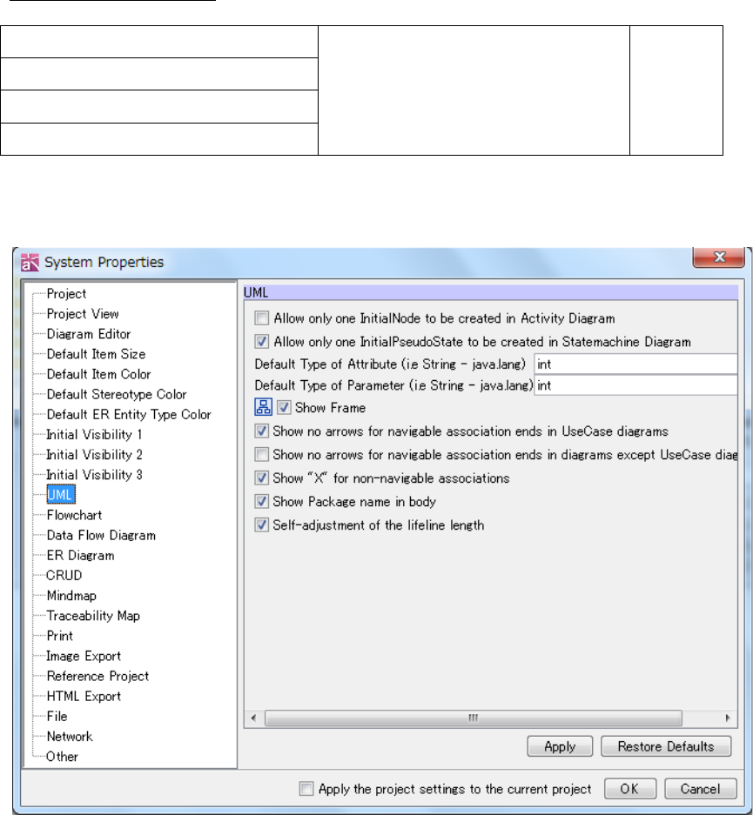Toggle Self-adjustment of the lifeline length
This screenshot has width=753, height=815.
[x=261, y=525]
